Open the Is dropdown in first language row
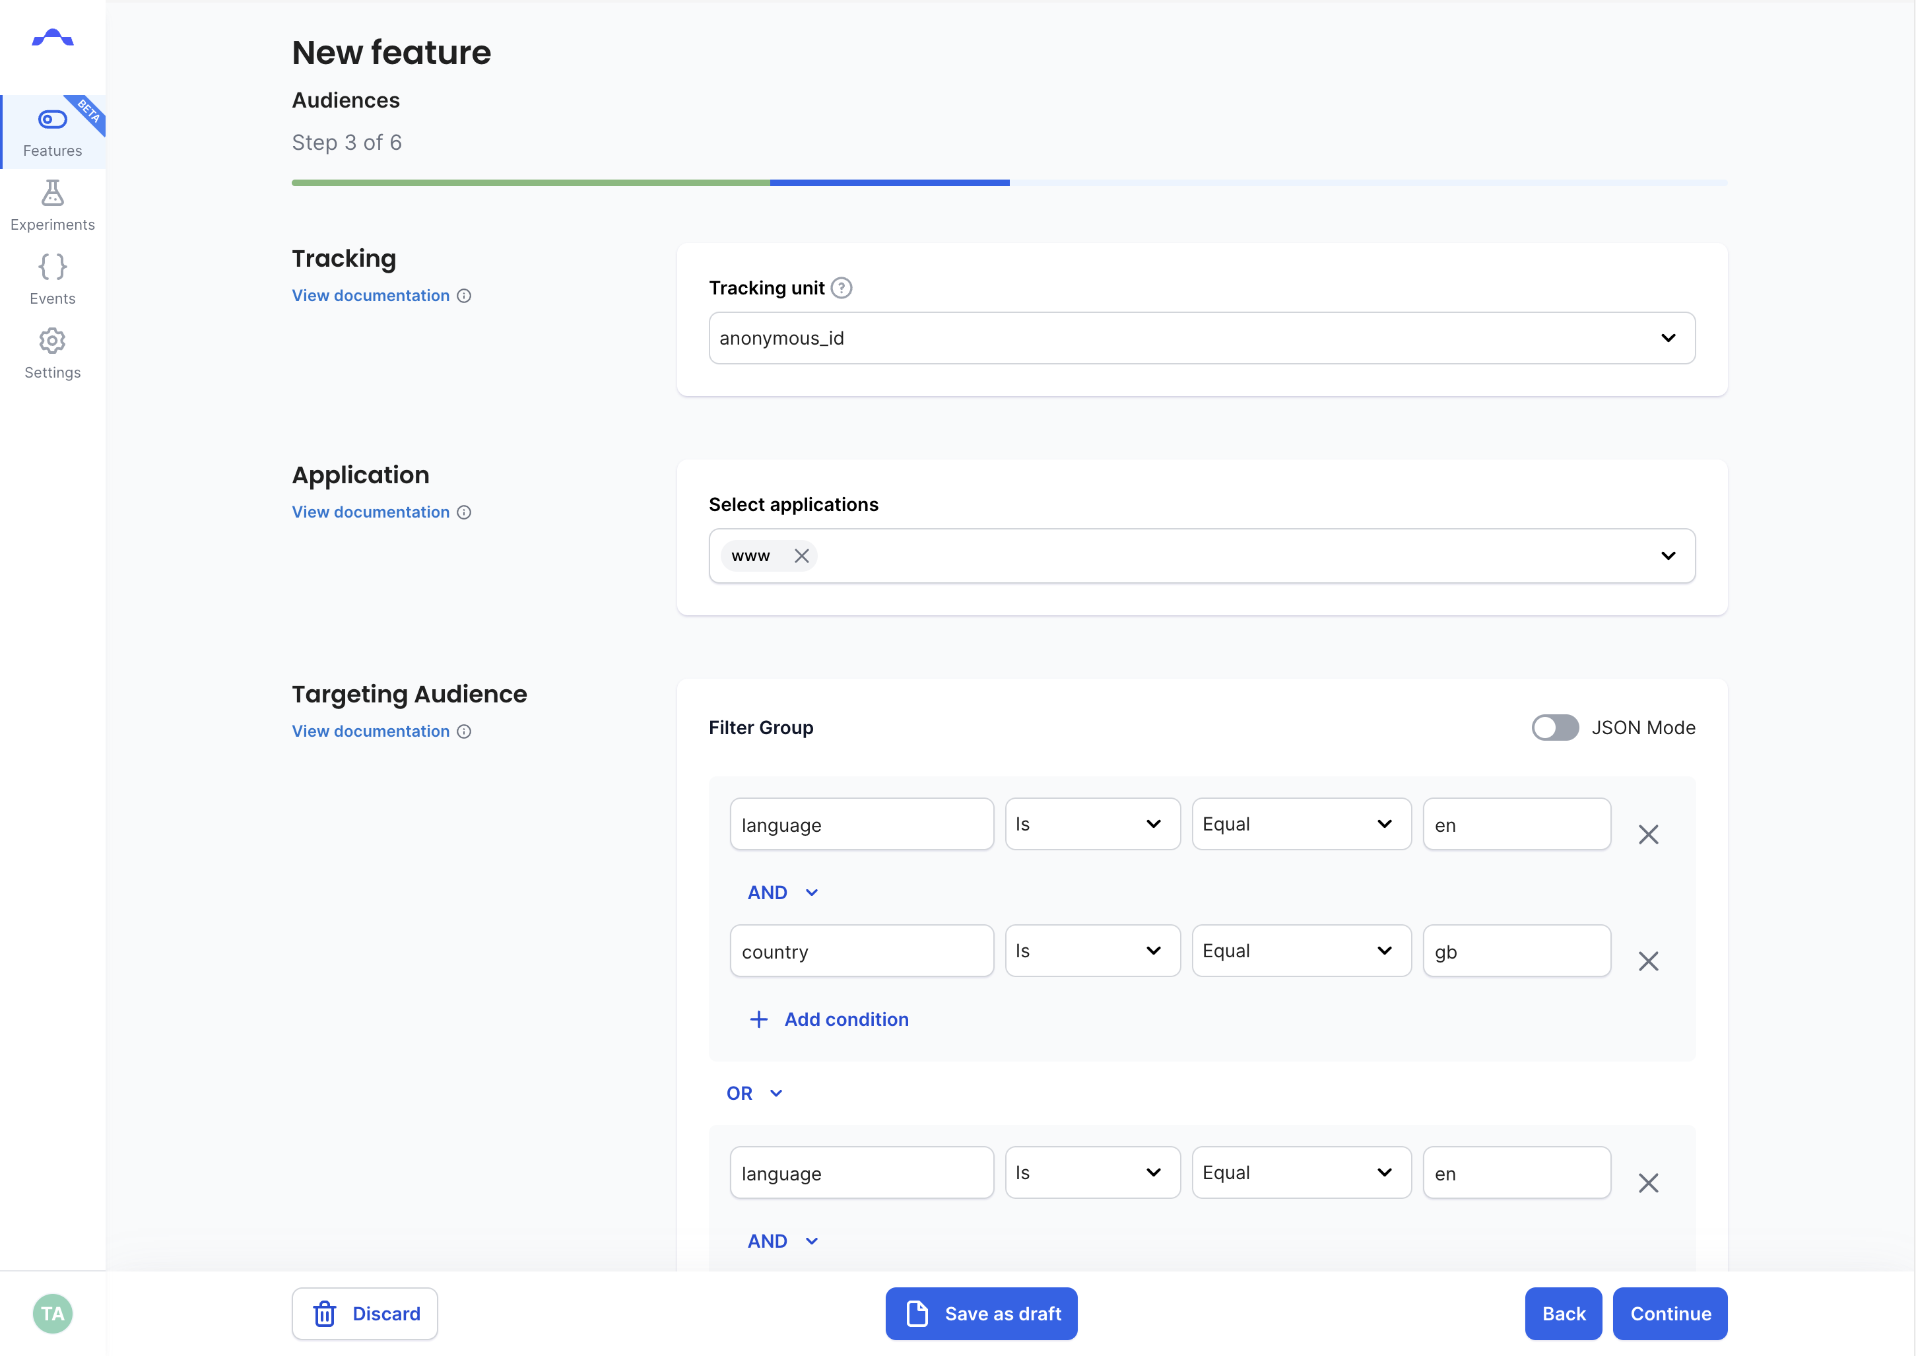 pos(1092,824)
